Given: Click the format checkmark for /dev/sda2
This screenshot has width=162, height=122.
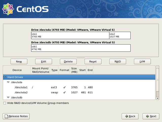Looking at the screenshot, I should pyautogui.click(x=64, y=93).
